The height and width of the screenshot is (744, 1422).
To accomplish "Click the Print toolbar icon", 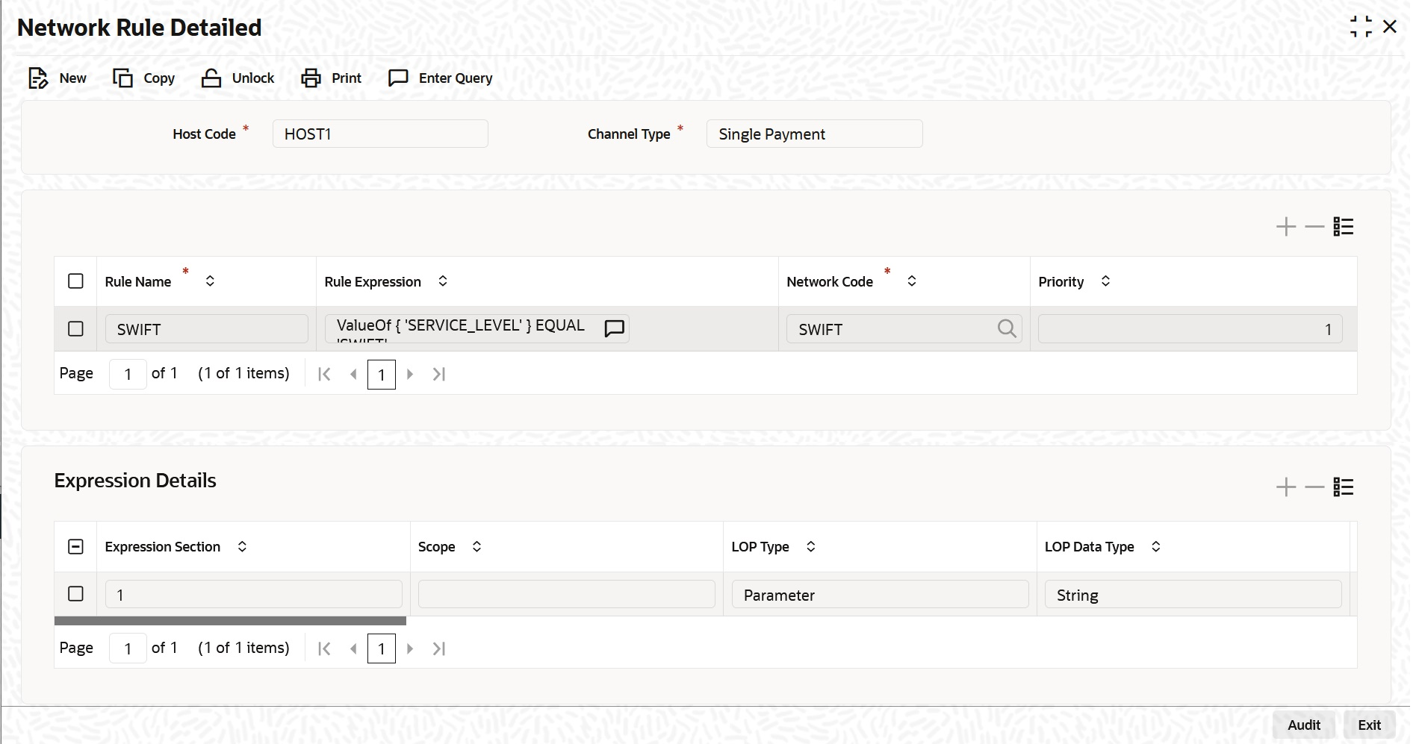I will (311, 78).
